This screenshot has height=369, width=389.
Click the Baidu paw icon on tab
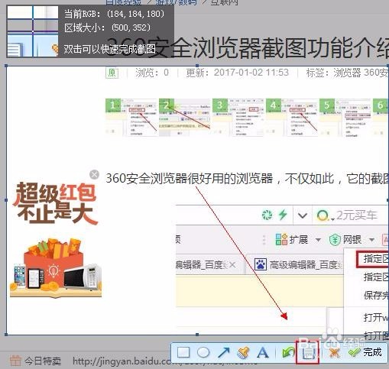[261, 264]
